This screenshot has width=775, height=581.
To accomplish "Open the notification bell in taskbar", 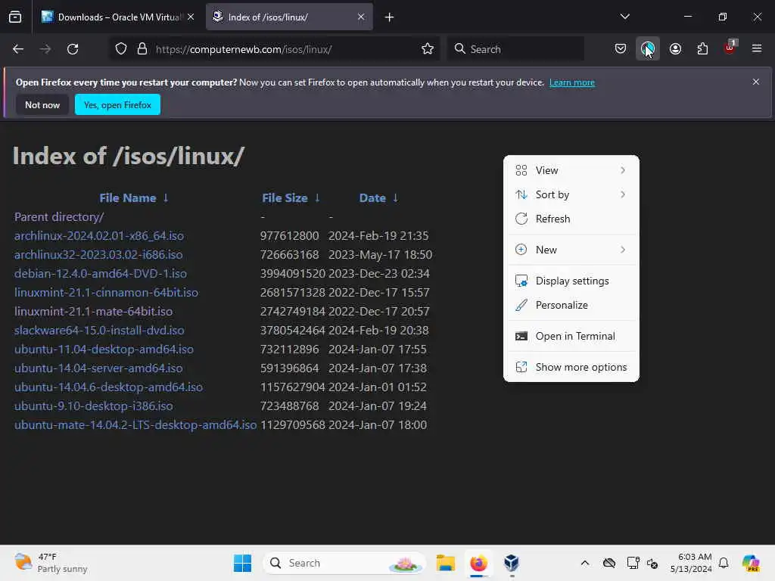I will point(724,563).
